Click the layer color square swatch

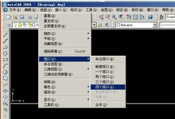coord(34,25)
